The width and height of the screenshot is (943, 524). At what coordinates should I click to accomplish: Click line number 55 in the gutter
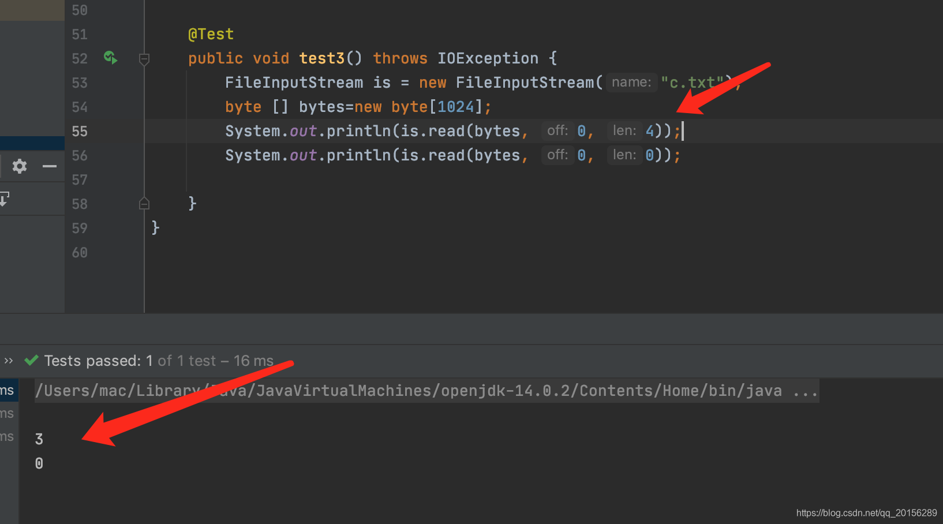tap(80, 131)
